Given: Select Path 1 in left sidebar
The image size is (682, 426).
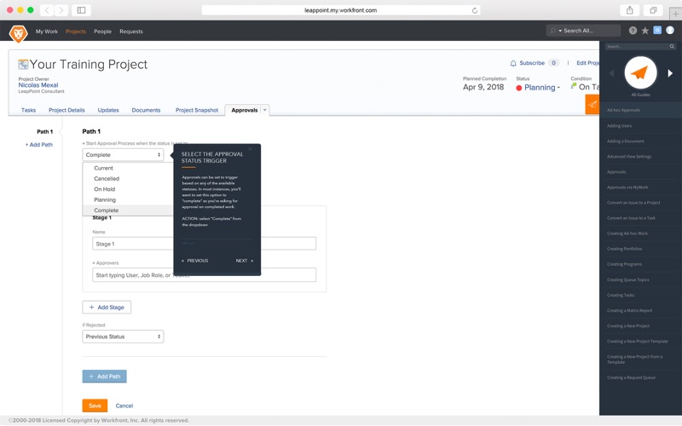Looking at the screenshot, I should (45, 131).
